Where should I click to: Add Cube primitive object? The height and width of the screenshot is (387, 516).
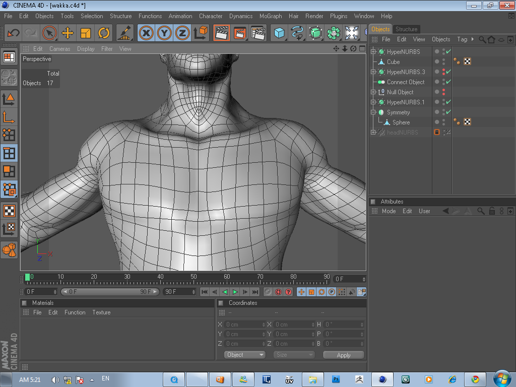[x=279, y=33]
